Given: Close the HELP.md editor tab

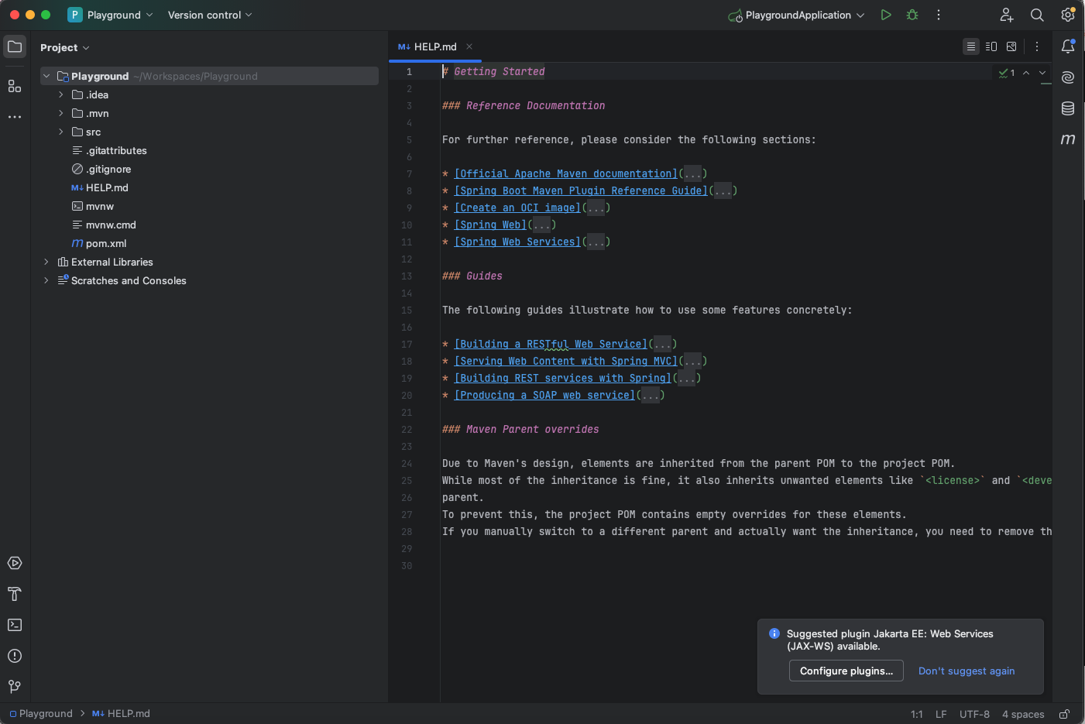Looking at the screenshot, I should click(x=469, y=46).
